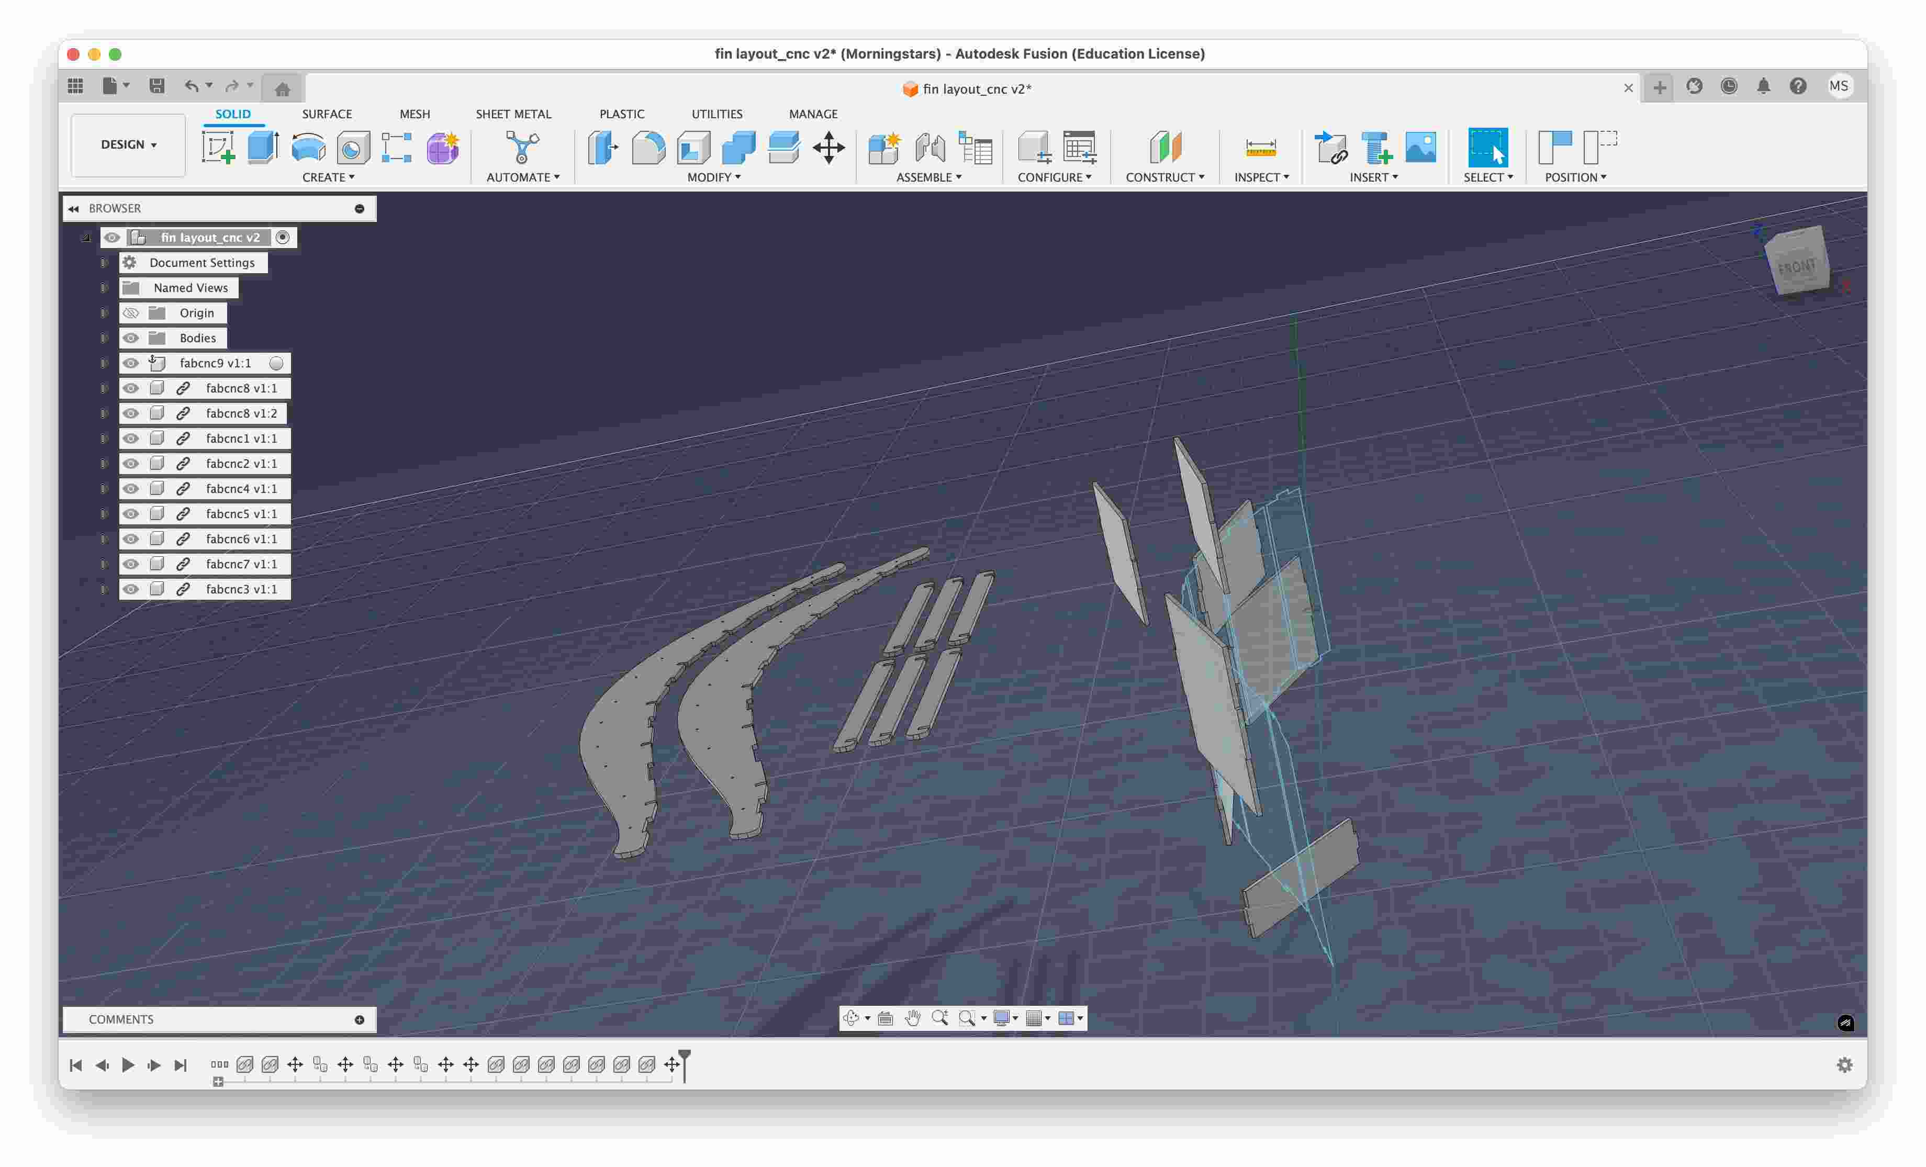Image resolution: width=1926 pixels, height=1167 pixels.
Task: Hide the fabcnc4 v1:1 component
Action: pos(130,489)
